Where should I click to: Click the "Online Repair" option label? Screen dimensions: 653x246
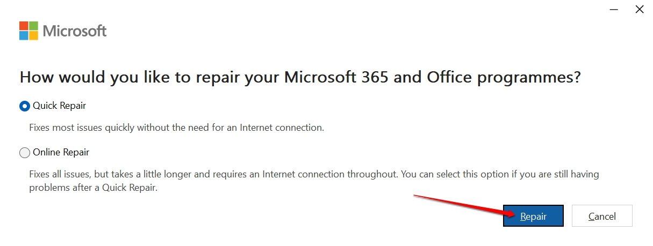click(61, 153)
